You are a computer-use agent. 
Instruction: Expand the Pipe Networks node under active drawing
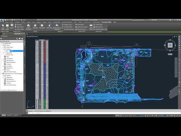[x=3, y=60]
